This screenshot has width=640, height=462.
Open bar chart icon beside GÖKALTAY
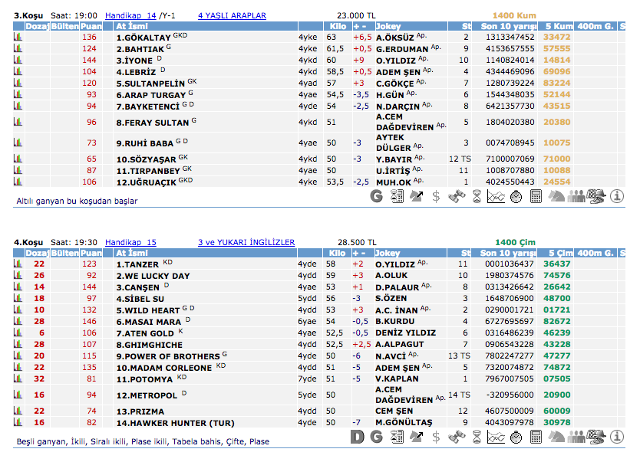point(18,37)
